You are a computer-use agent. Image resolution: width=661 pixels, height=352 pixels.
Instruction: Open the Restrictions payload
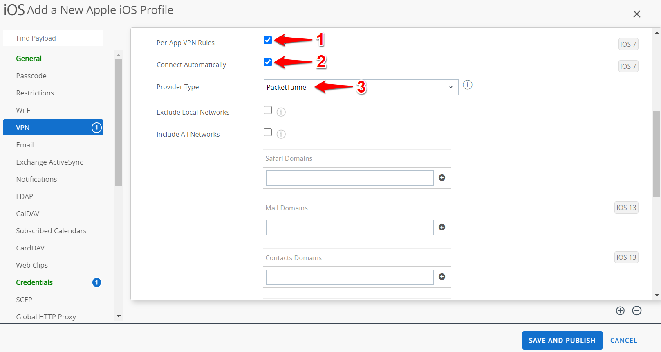[x=35, y=93]
